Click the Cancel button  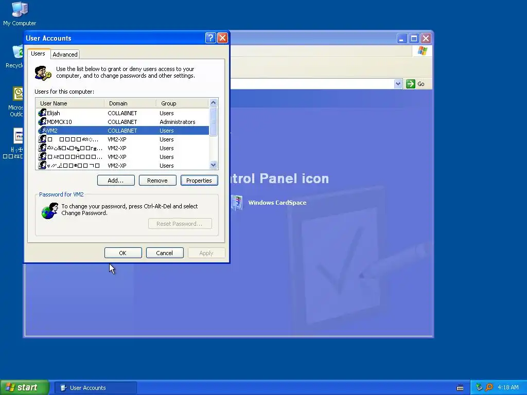click(x=165, y=253)
